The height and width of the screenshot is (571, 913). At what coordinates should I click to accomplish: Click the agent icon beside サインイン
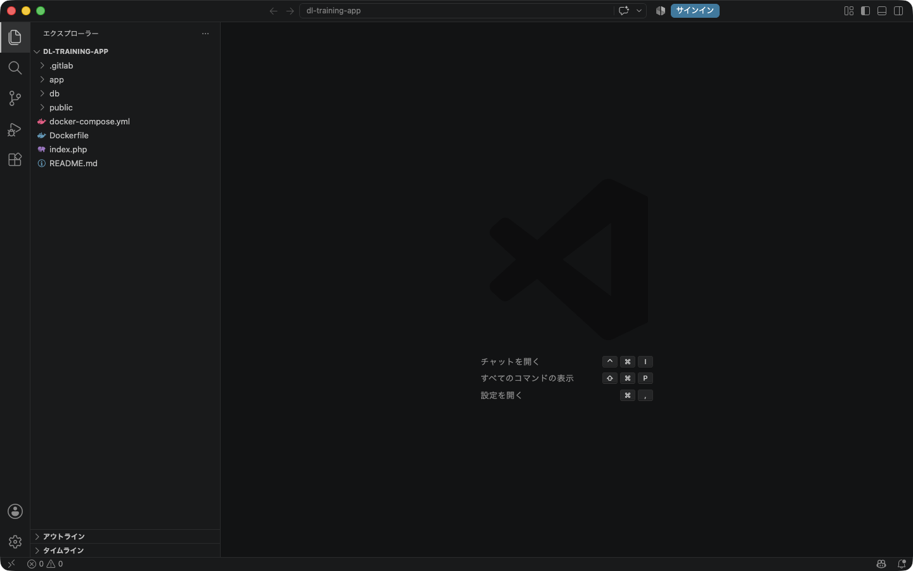coord(661,11)
